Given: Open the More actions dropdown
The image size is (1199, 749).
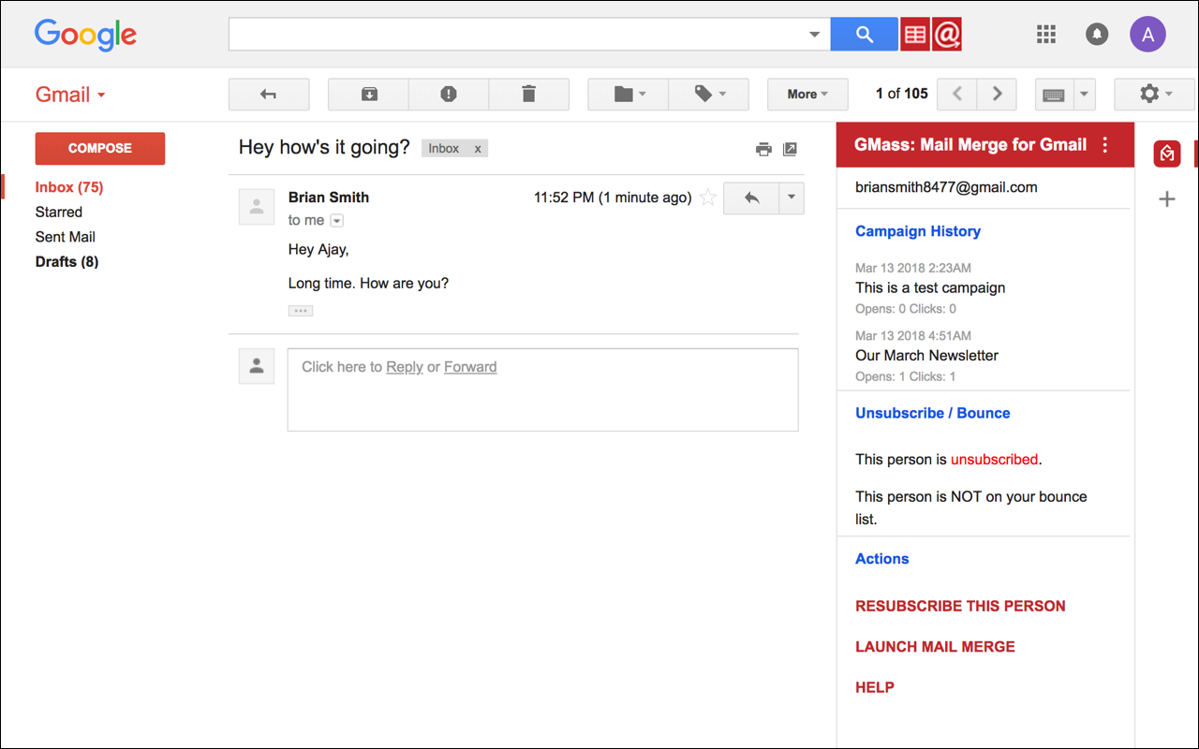Looking at the screenshot, I should (807, 94).
